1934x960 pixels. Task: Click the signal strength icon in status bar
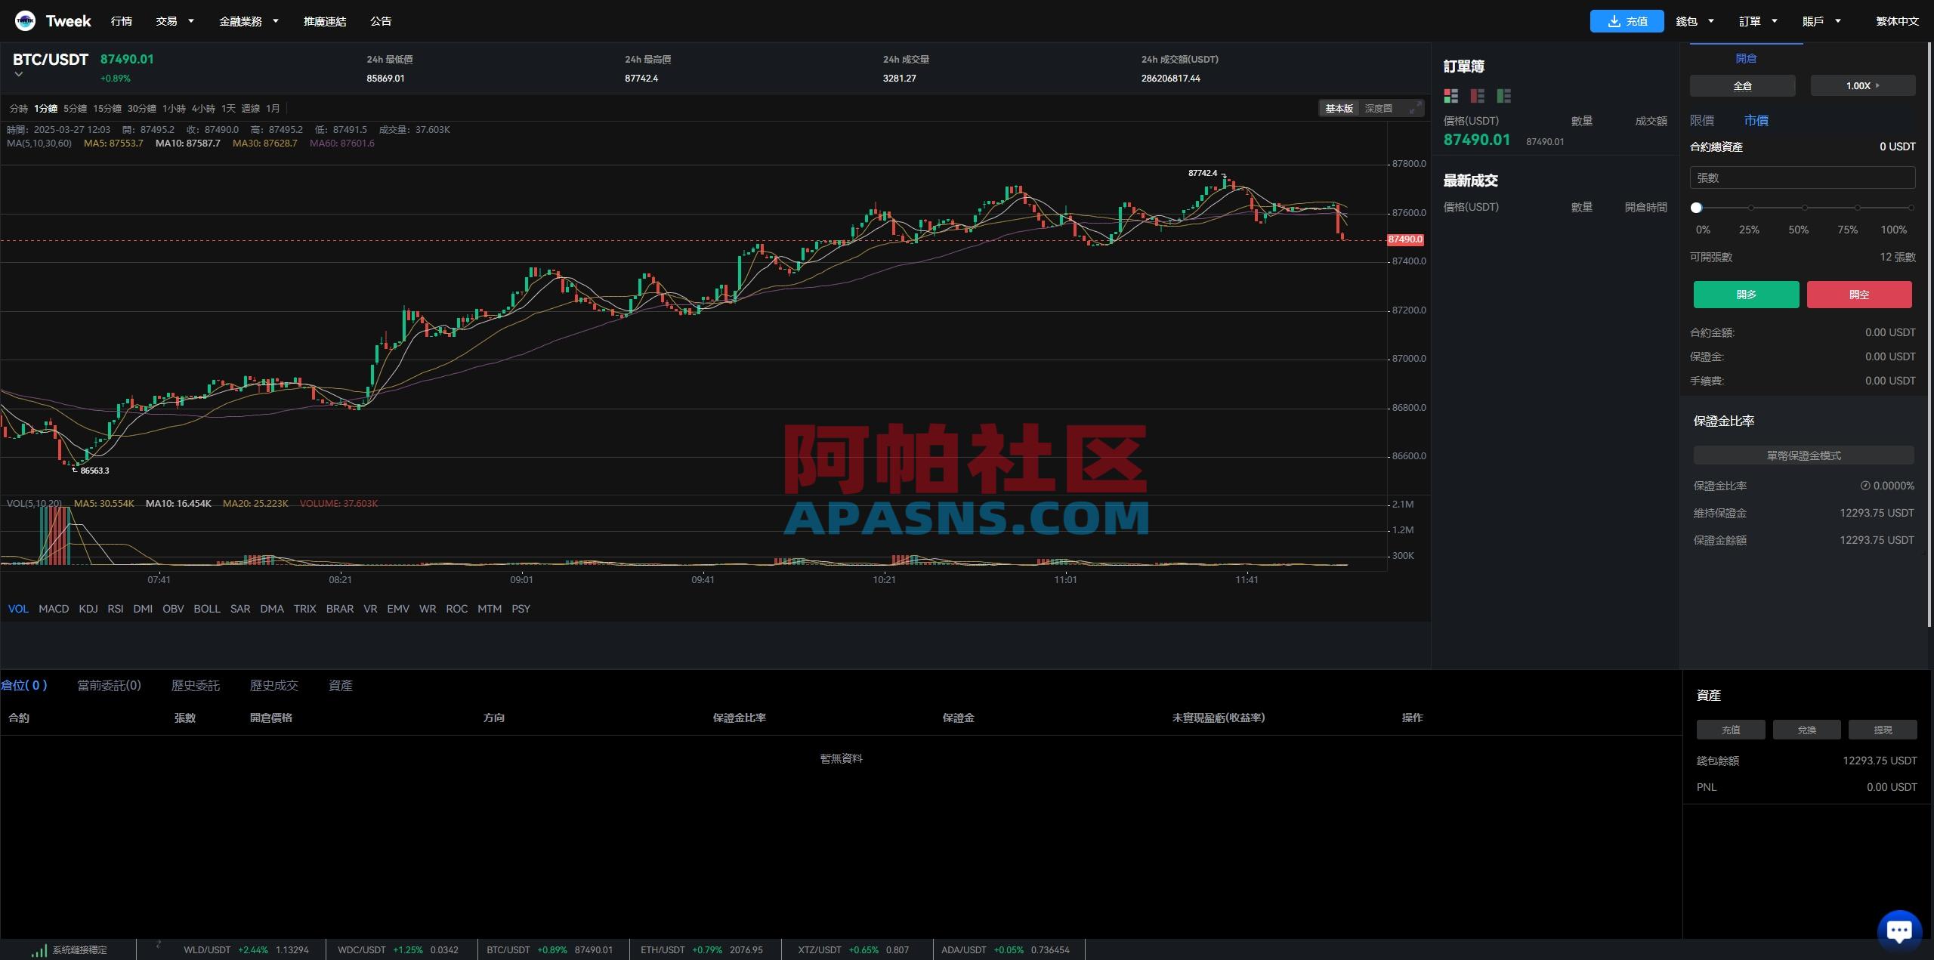pos(39,949)
